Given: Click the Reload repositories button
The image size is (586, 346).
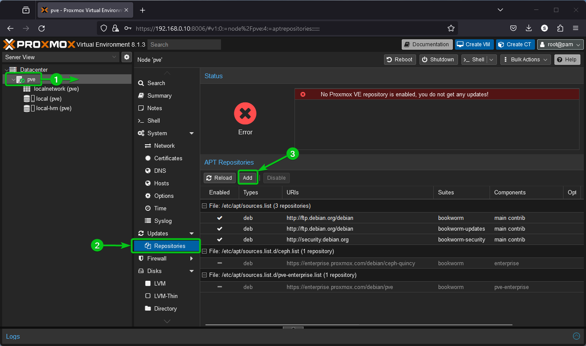Looking at the screenshot, I should [x=220, y=178].
